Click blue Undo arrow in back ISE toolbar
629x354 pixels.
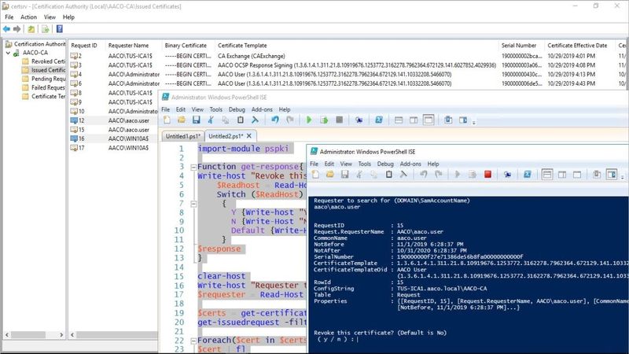point(274,120)
